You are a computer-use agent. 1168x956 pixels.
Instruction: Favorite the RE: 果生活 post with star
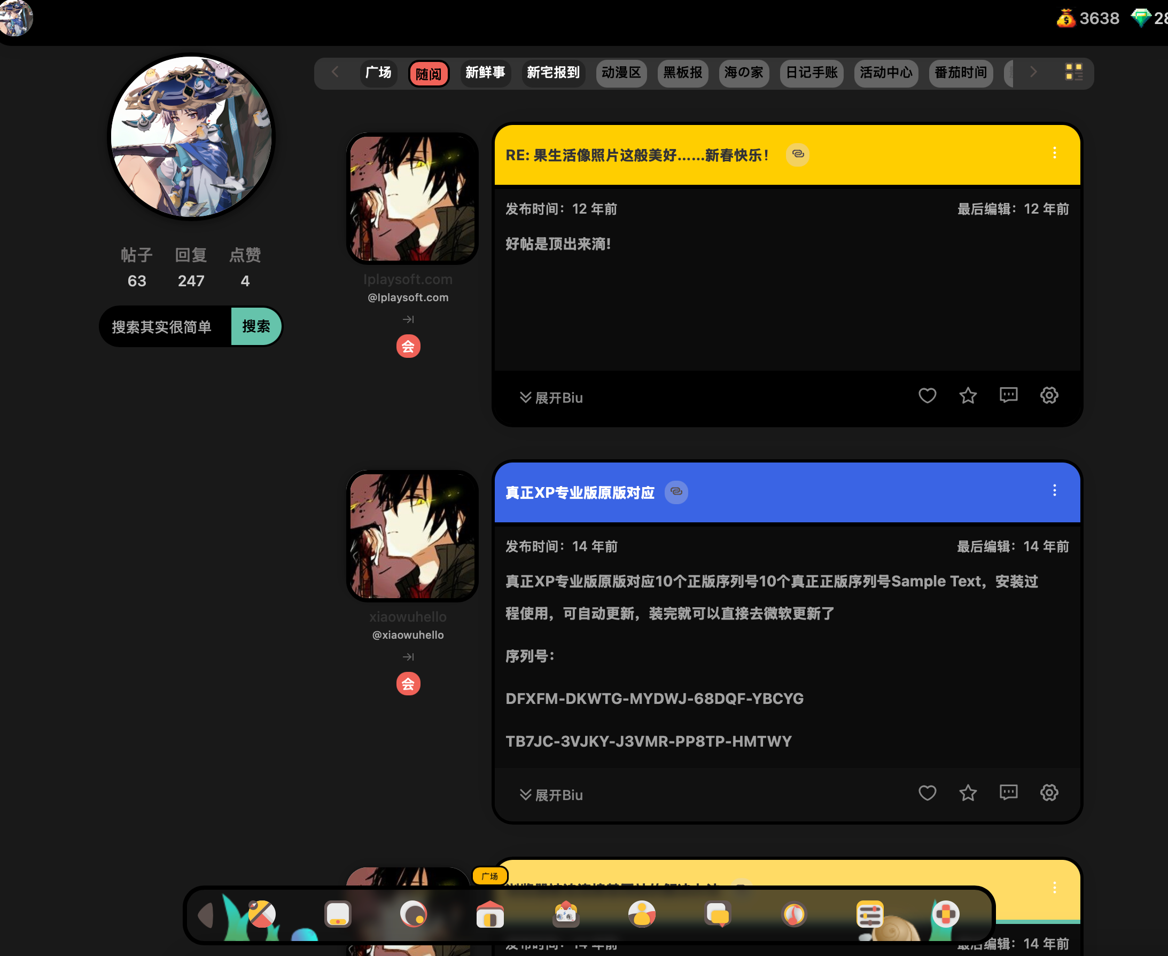pos(968,396)
